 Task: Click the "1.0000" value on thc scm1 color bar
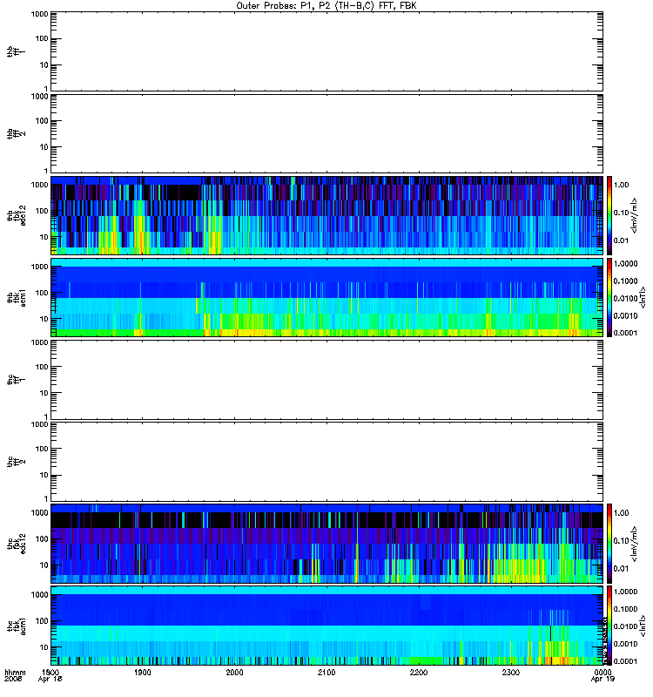pos(625,592)
